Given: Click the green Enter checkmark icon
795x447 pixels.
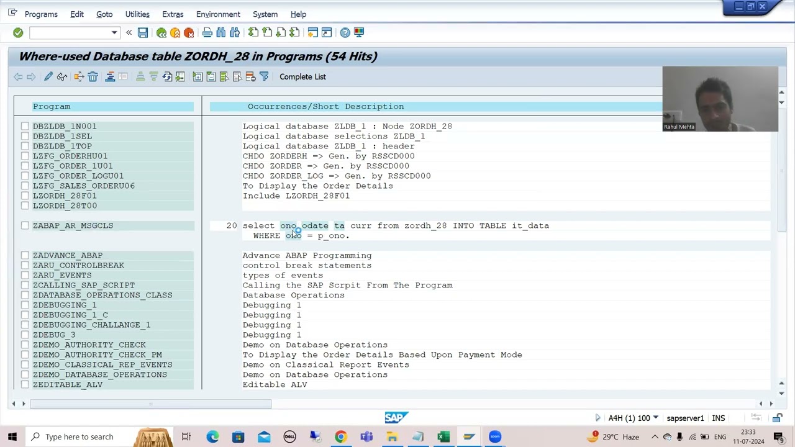Looking at the screenshot, I should (x=18, y=32).
